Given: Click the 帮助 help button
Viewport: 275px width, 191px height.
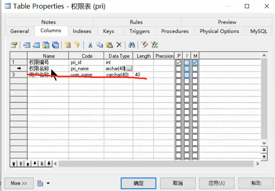Looking at the screenshot, I should point(256,183).
